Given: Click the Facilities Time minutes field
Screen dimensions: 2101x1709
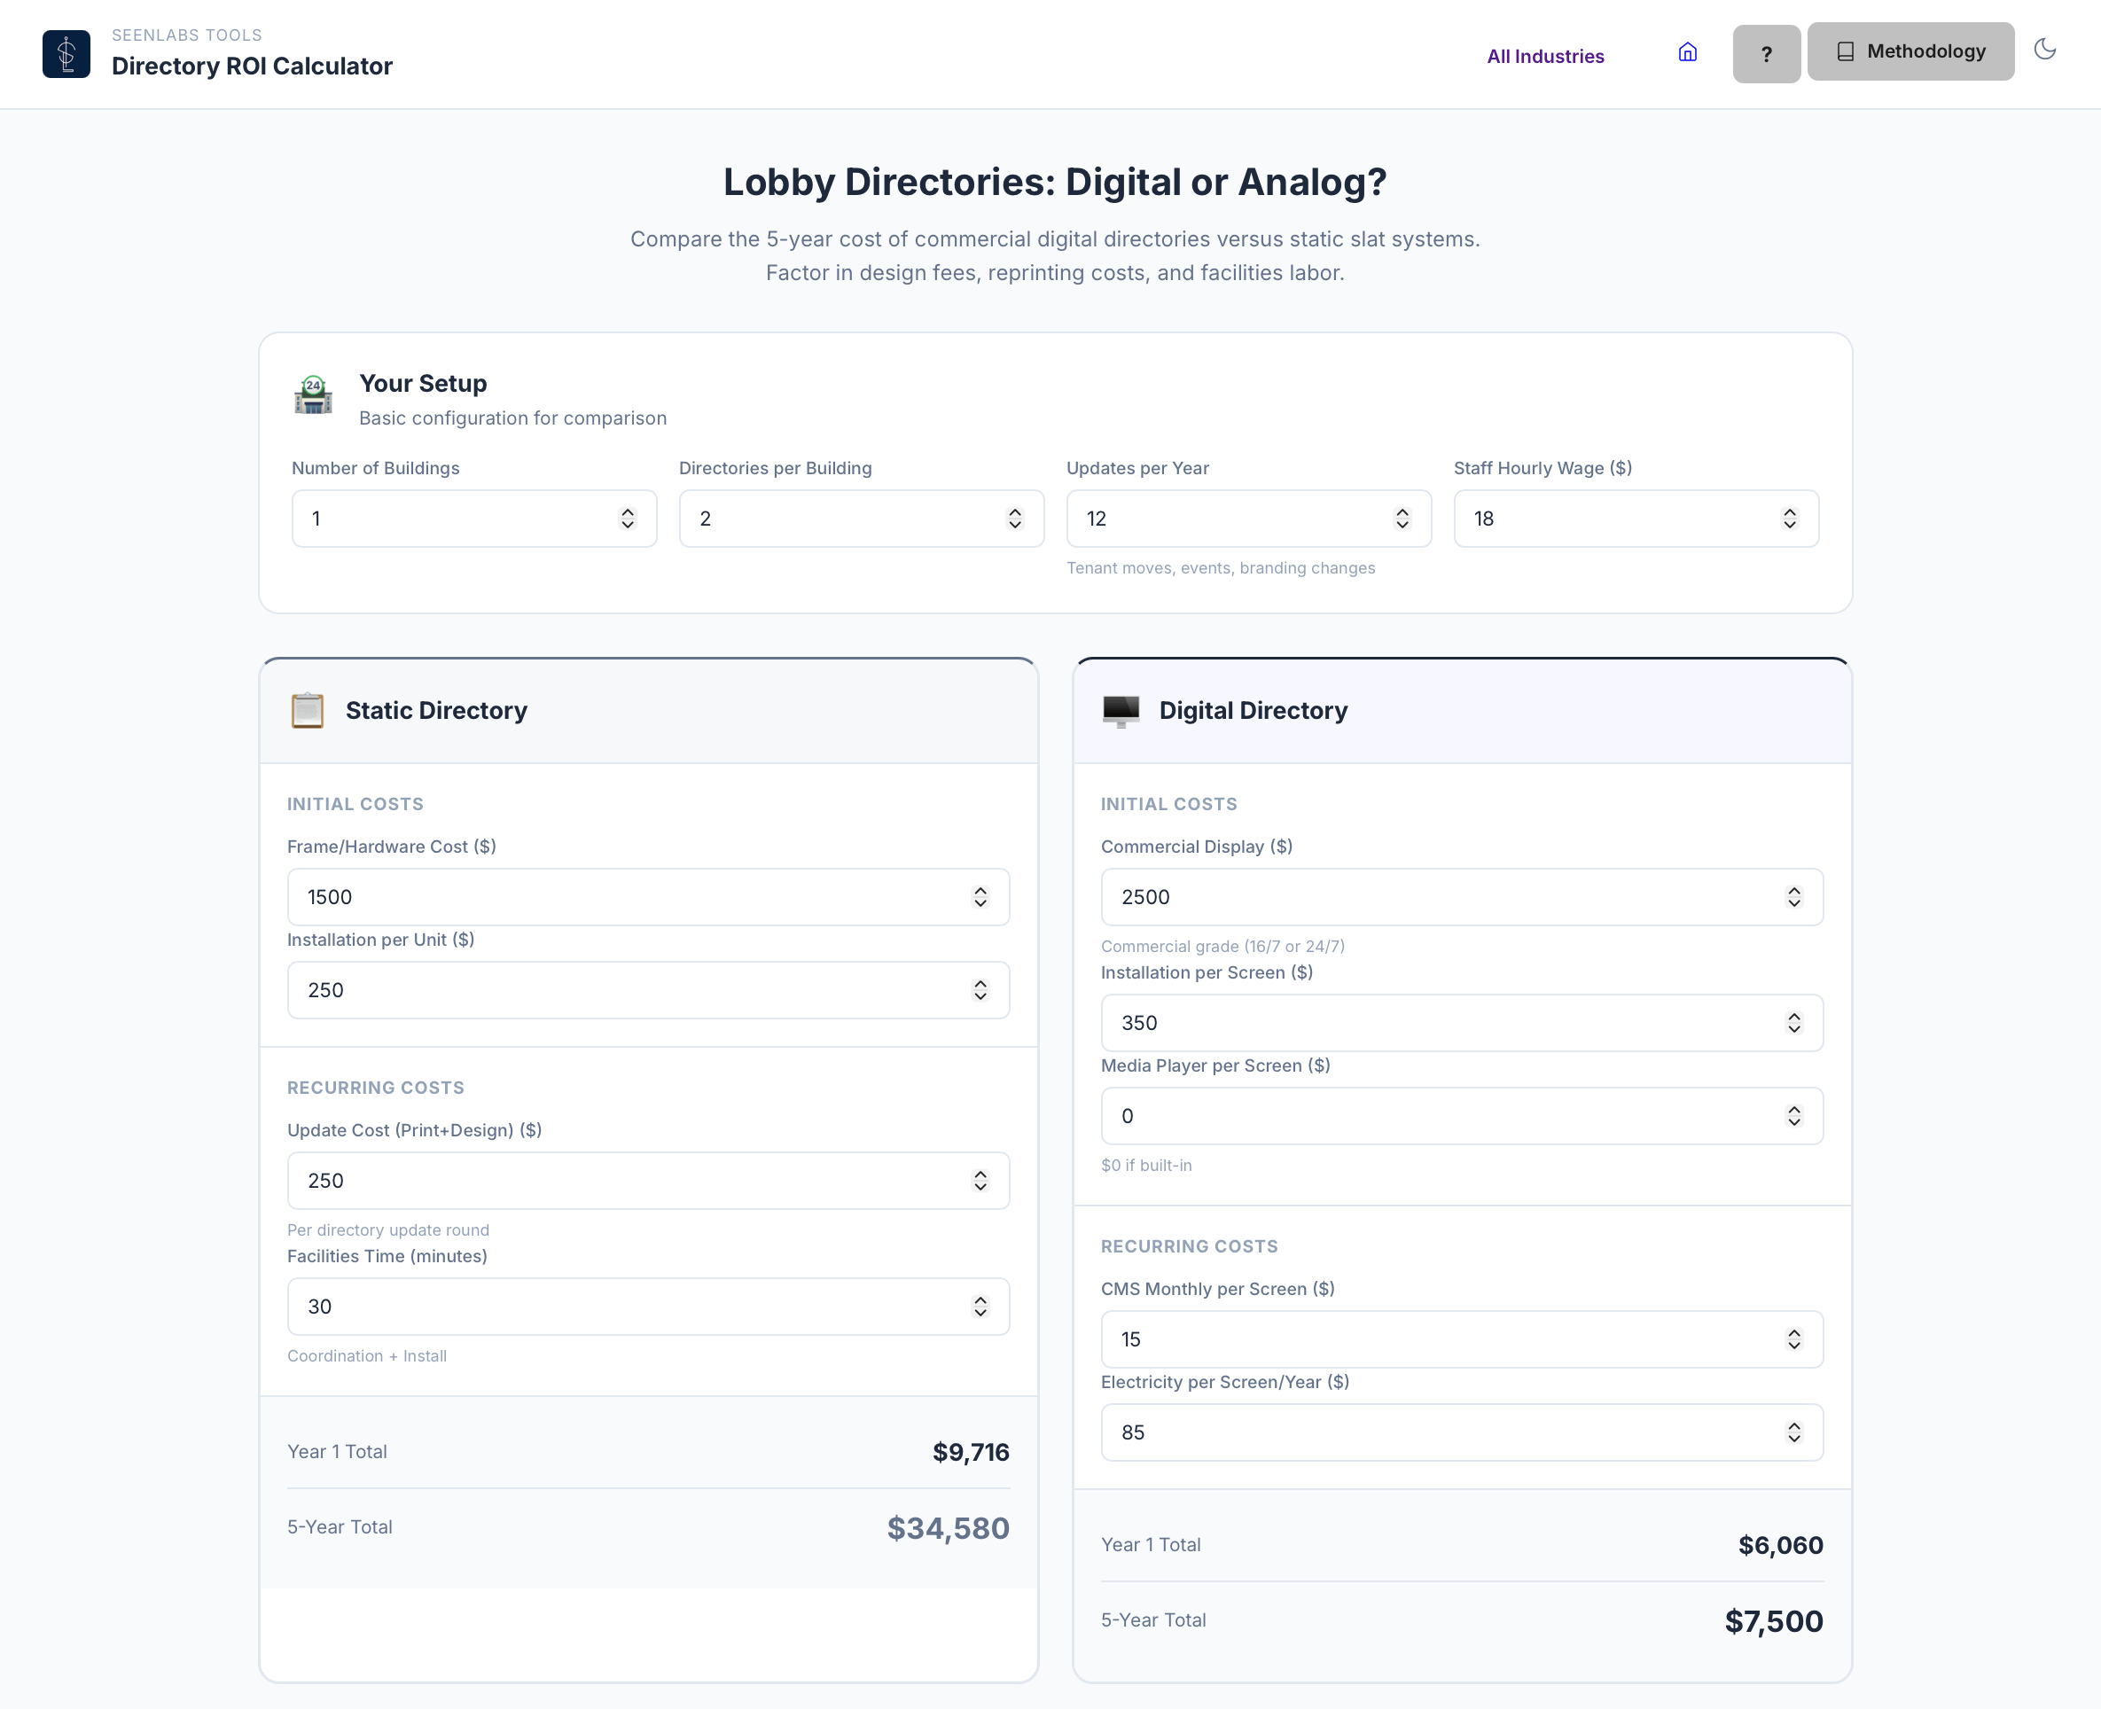Looking at the screenshot, I should click(x=630, y=1307).
